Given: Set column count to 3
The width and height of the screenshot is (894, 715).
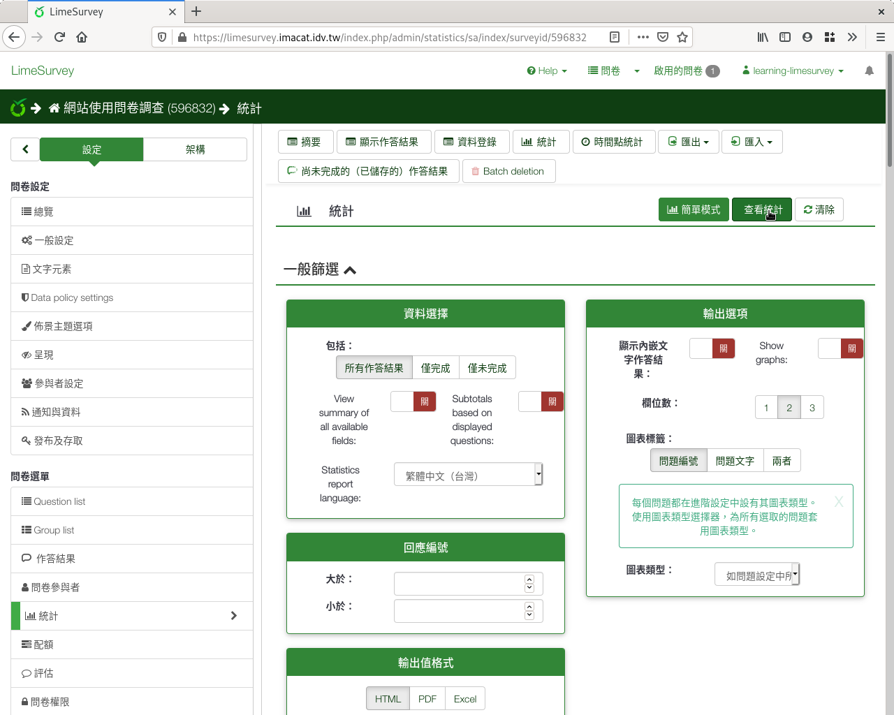Looking at the screenshot, I should click(x=812, y=408).
